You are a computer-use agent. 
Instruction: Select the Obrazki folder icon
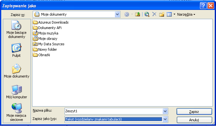click(35, 55)
